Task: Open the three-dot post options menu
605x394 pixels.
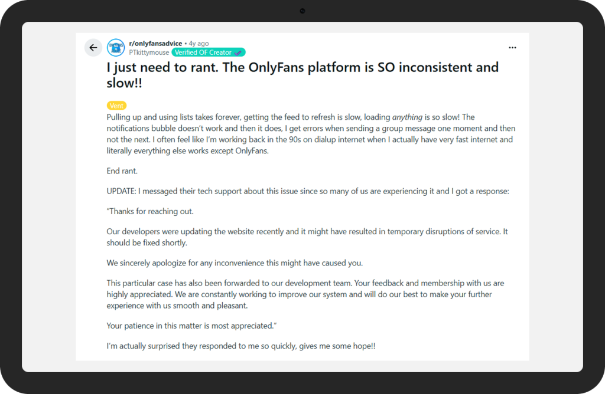Action: coord(512,48)
